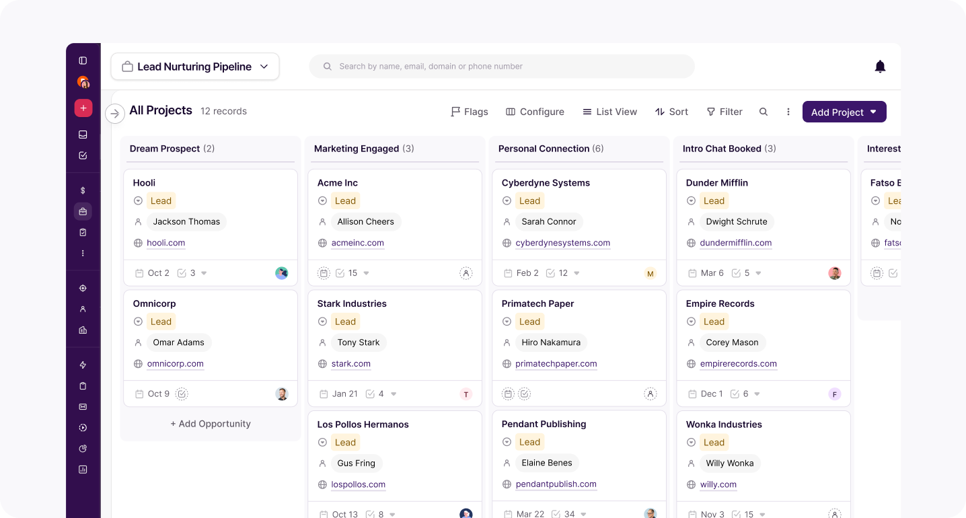Open the person contacts icon in sidebar
Image resolution: width=966 pixels, height=518 pixels.
83,309
